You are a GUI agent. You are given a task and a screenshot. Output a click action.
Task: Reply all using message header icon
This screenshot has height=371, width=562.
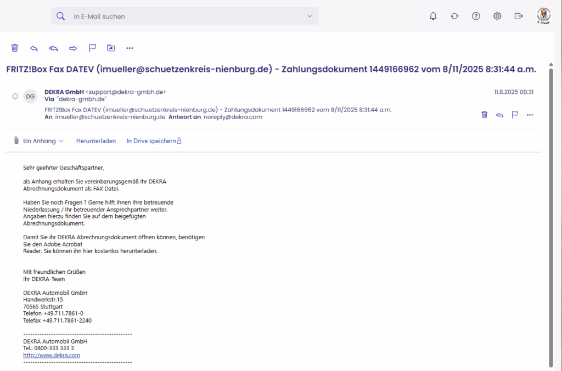499,115
